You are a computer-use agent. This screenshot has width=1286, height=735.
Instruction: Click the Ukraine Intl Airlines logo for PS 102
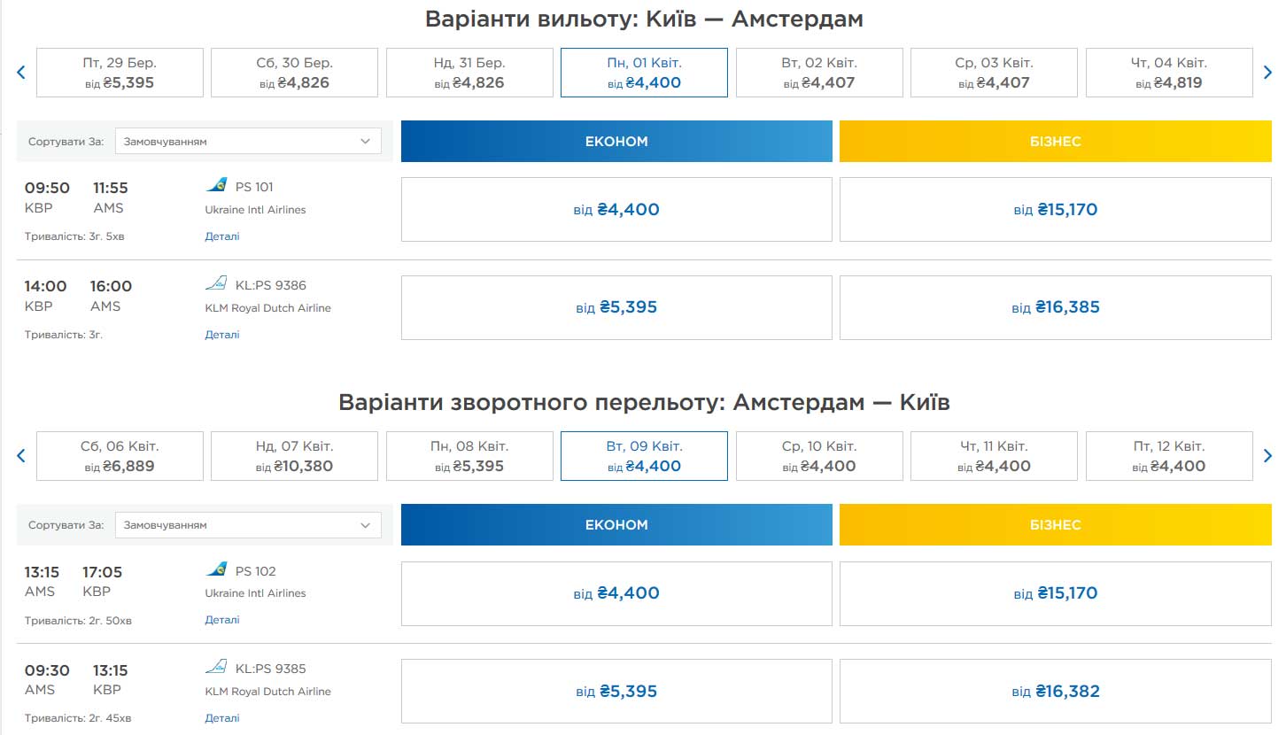click(217, 569)
